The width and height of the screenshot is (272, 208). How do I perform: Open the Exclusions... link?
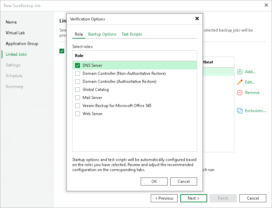click(256, 111)
